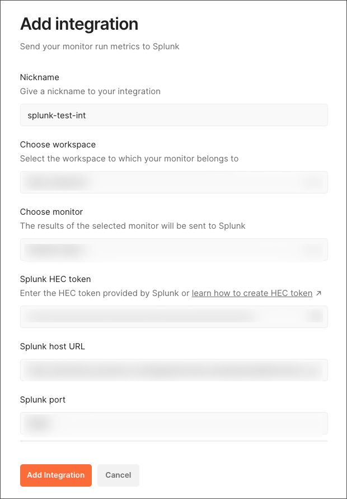Click the Splunk HEC token label

[x=55, y=279]
